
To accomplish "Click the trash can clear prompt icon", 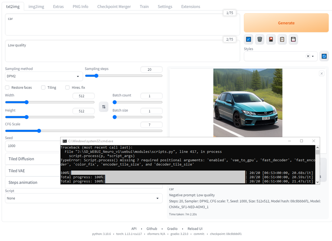I will pyautogui.click(x=260, y=39).
